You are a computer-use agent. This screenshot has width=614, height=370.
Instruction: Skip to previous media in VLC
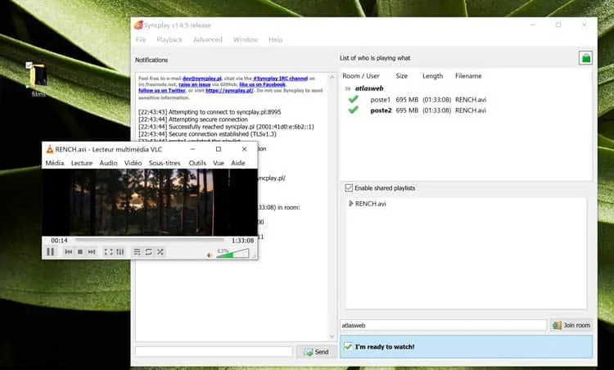coord(69,252)
